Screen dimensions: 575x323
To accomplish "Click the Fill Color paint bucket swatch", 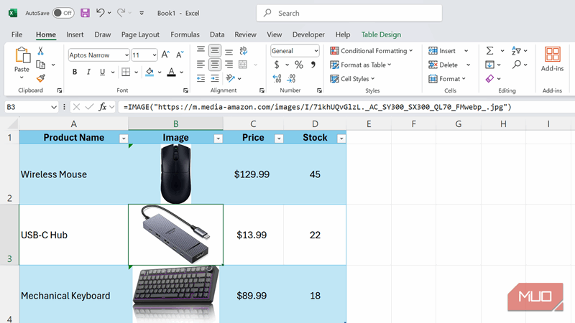I will [x=149, y=72].
